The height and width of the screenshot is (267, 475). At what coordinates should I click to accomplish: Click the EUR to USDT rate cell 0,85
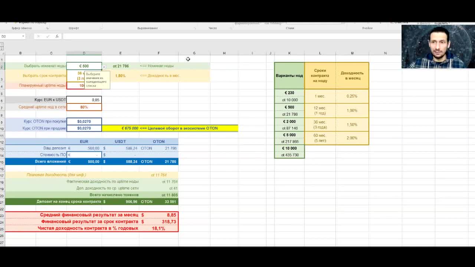click(x=84, y=100)
